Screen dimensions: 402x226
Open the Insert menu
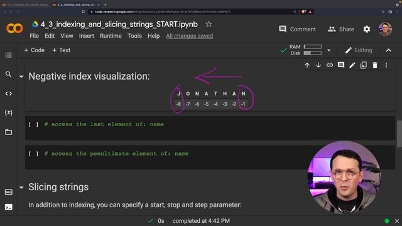(x=87, y=36)
